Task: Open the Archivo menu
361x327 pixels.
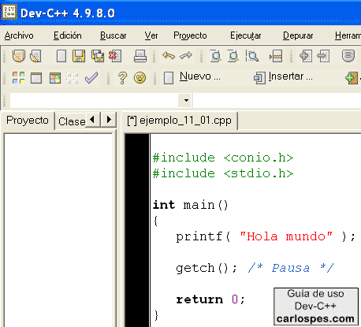Action: (19, 35)
